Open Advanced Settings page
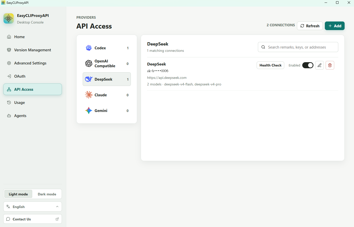This screenshot has width=354, height=227. click(32, 63)
